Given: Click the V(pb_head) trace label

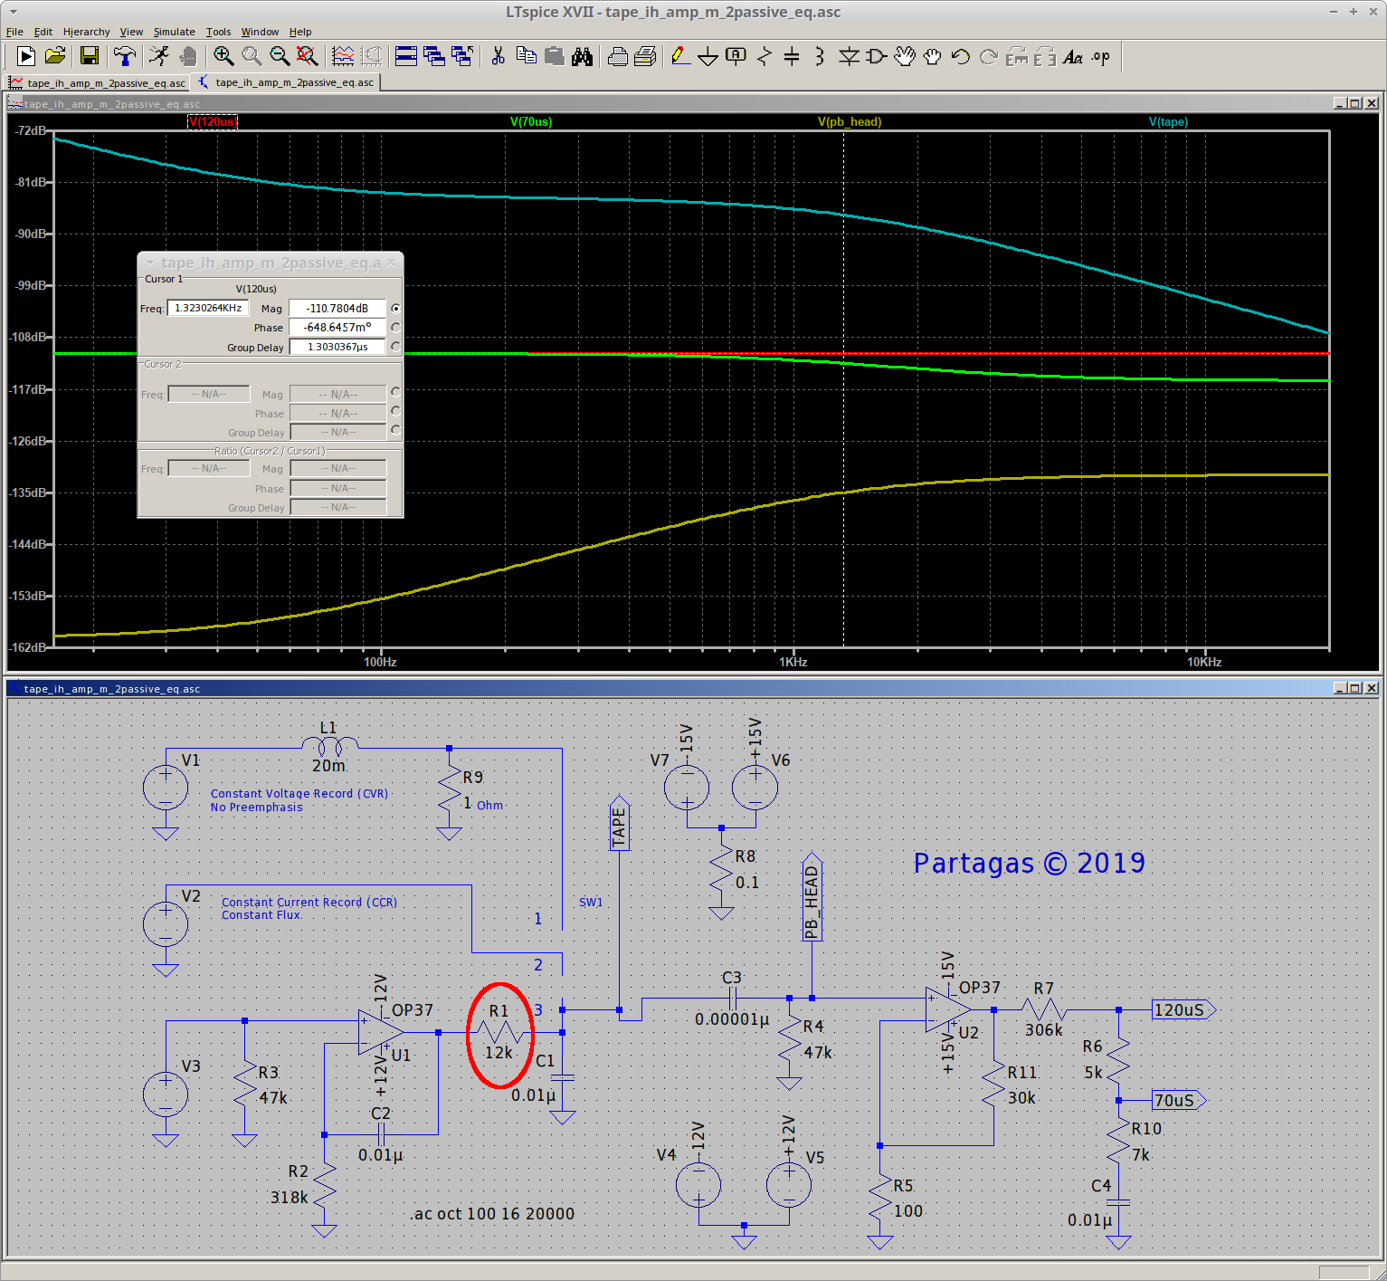Looking at the screenshot, I should click(x=849, y=122).
